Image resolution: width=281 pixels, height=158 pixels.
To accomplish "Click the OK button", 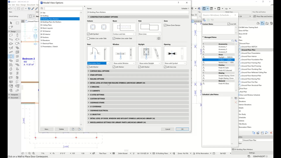I will (182, 129).
